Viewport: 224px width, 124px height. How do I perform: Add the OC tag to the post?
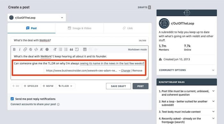pyautogui.click(x=16, y=86)
